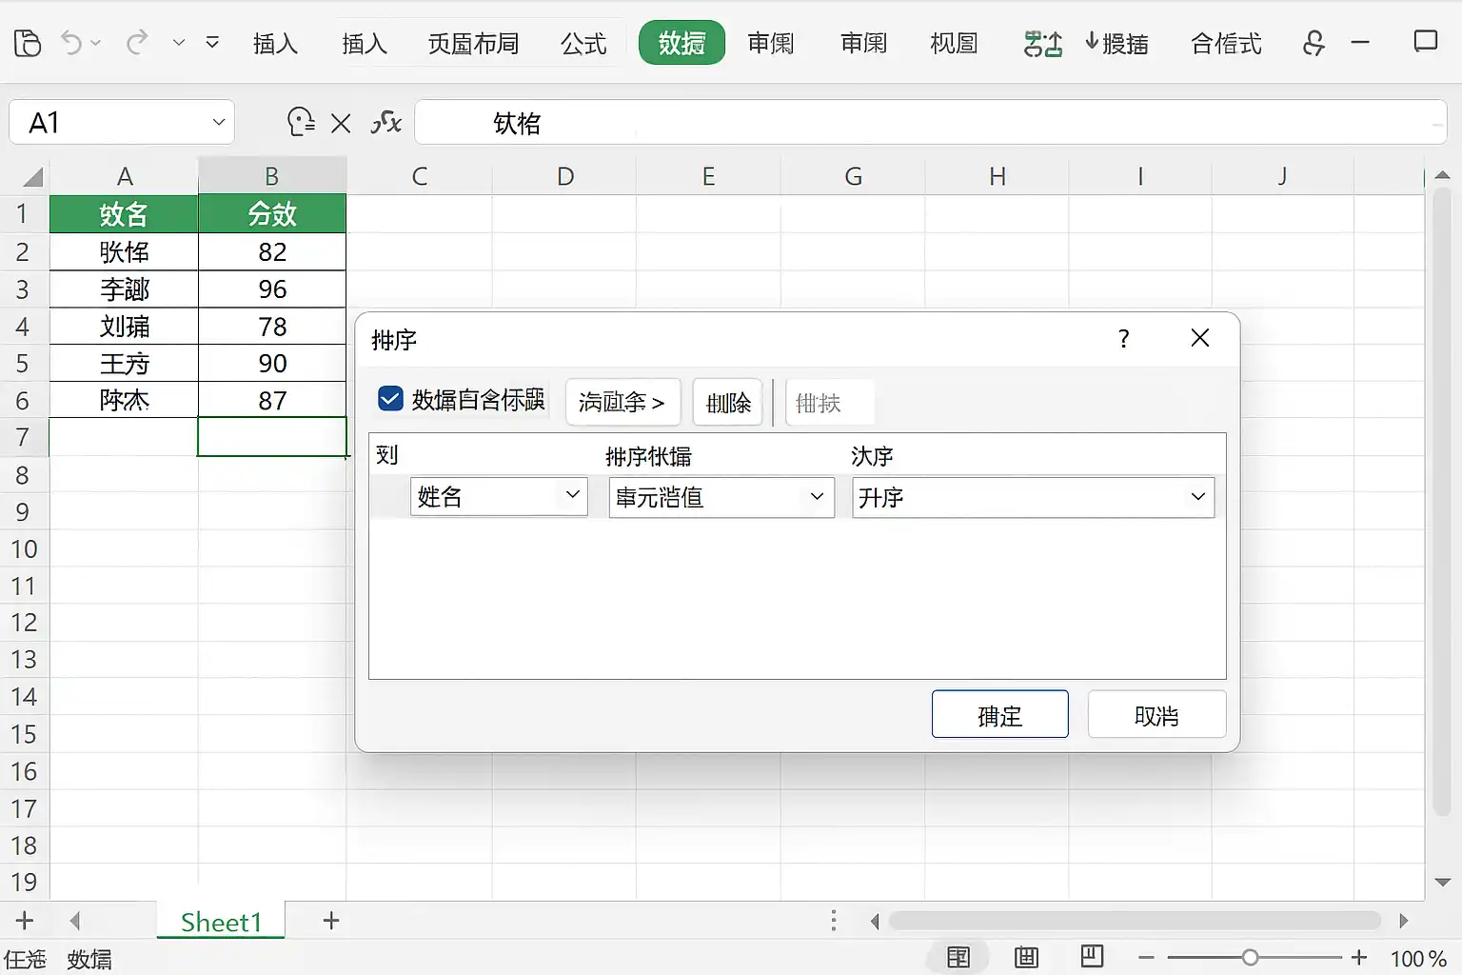Click the help question mark in sort dialog
This screenshot has height=975, width=1462.
[x=1123, y=339]
